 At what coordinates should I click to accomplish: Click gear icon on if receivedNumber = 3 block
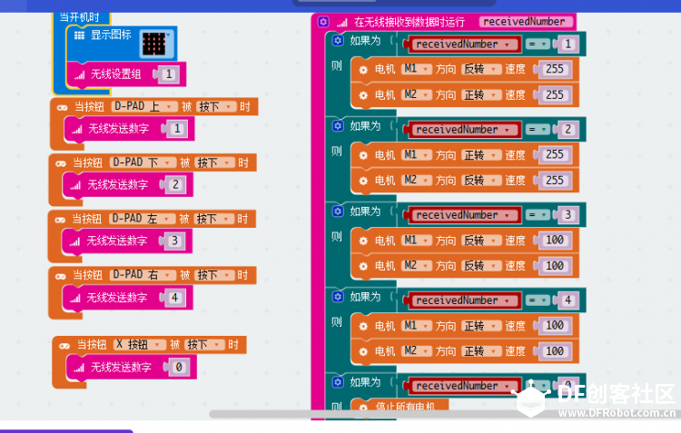click(x=338, y=212)
